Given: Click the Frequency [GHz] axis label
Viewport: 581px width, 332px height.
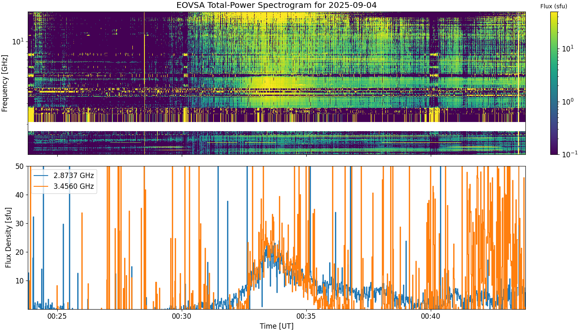Looking at the screenshot, I should point(5,83).
